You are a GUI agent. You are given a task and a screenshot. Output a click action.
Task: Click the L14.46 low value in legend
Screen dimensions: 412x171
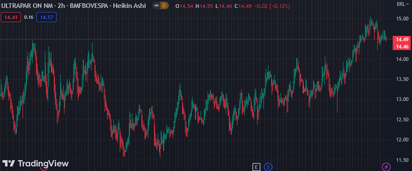tap(224, 6)
